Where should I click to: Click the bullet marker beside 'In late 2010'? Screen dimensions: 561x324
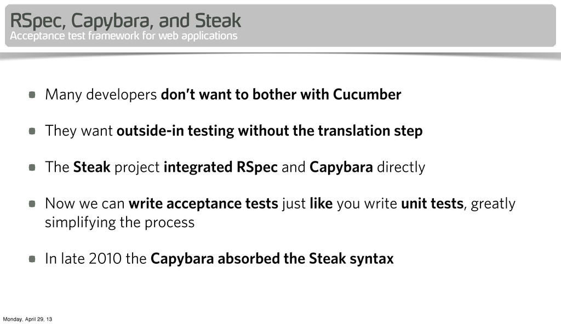(32, 258)
